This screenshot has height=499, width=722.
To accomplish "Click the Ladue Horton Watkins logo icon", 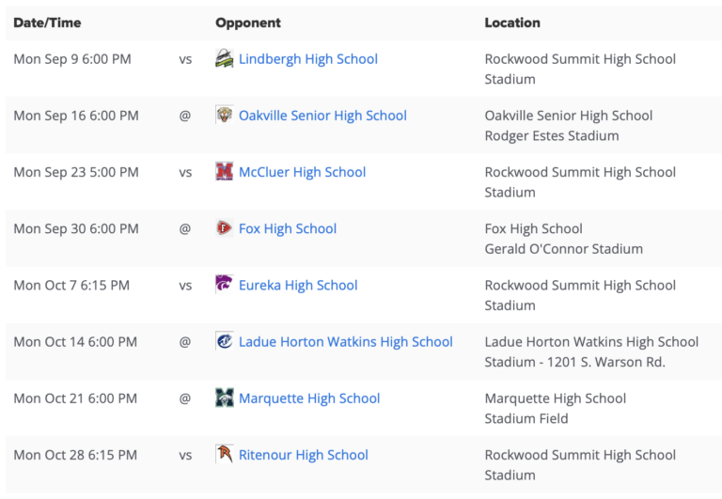I will (225, 341).
